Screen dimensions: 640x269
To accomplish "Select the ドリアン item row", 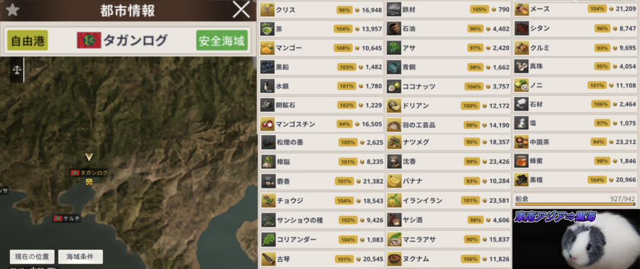I will [449, 106].
